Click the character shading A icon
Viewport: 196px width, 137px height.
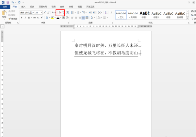pyautogui.click(x=64, y=18)
